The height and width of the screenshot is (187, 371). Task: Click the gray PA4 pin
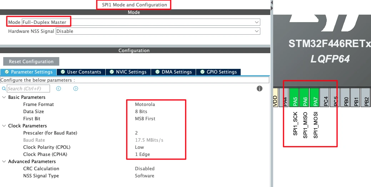point(284,97)
